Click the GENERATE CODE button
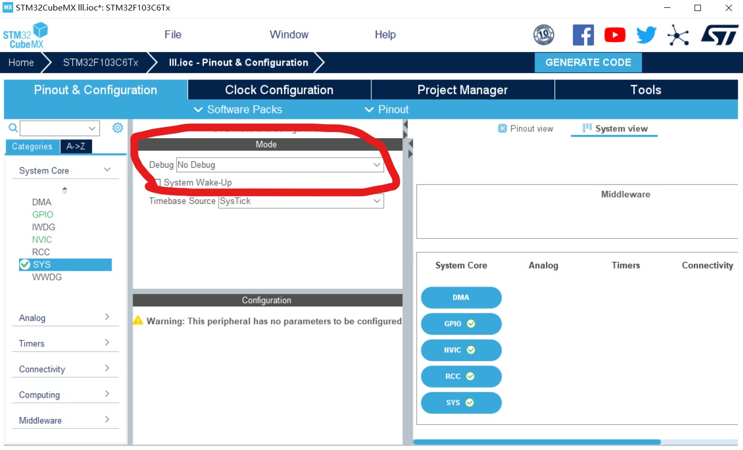 click(x=588, y=63)
